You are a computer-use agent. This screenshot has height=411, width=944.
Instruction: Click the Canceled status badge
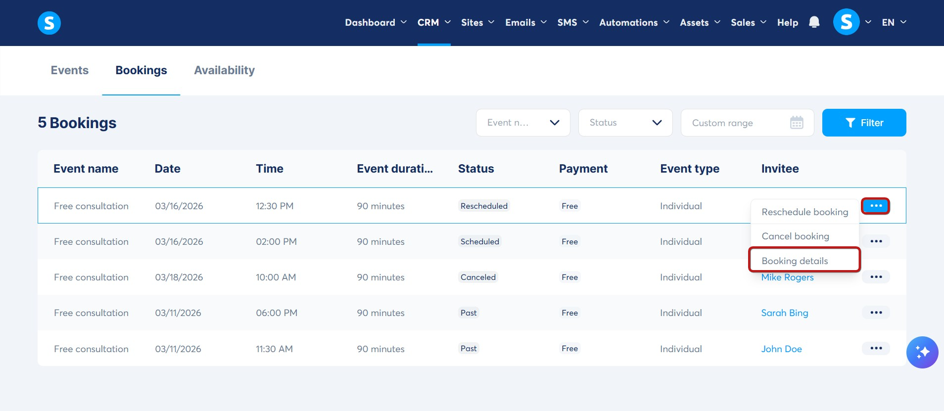pos(478,277)
